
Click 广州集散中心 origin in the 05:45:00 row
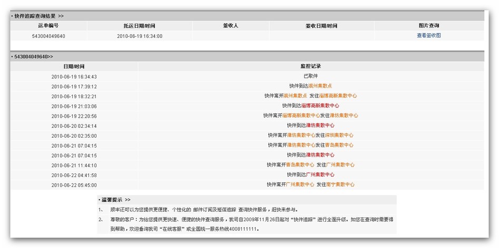tap(300, 184)
